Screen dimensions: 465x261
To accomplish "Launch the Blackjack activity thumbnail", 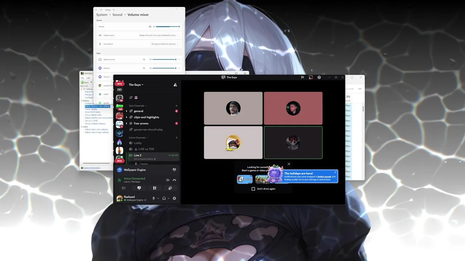I will tap(245, 179).
